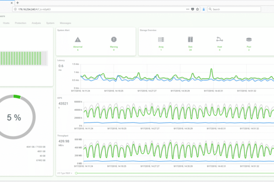Expand the I/O Type R&W dropdown
The image size is (274, 182).
65,173
